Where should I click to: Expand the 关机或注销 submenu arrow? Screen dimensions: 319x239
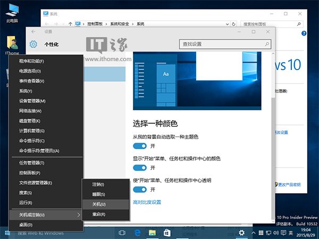pyautogui.click(x=79, y=215)
